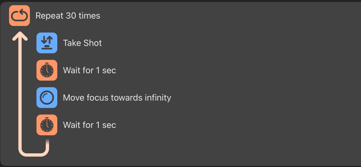Click the 1 sec value after Take Shot
The height and width of the screenshot is (167, 361).
[x=106, y=70]
